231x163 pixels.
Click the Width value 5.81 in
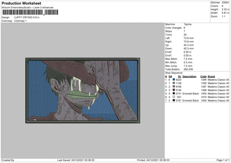tap(225, 13)
